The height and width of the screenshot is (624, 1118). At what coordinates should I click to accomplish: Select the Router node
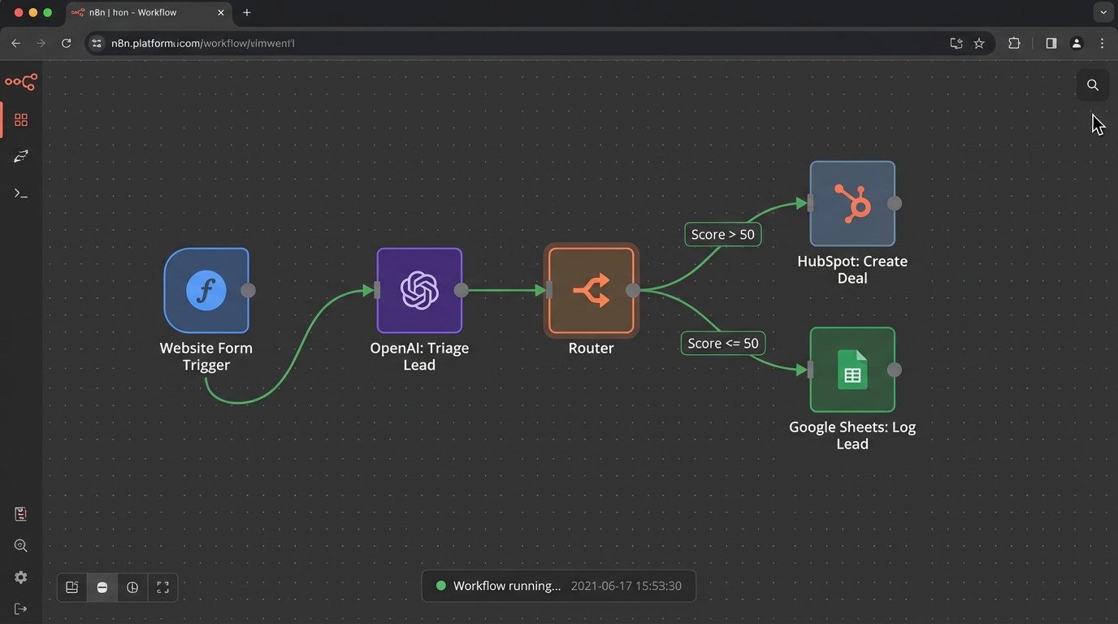[x=591, y=291]
